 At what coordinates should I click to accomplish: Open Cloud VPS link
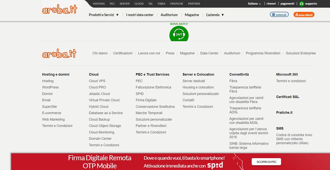point(97,81)
